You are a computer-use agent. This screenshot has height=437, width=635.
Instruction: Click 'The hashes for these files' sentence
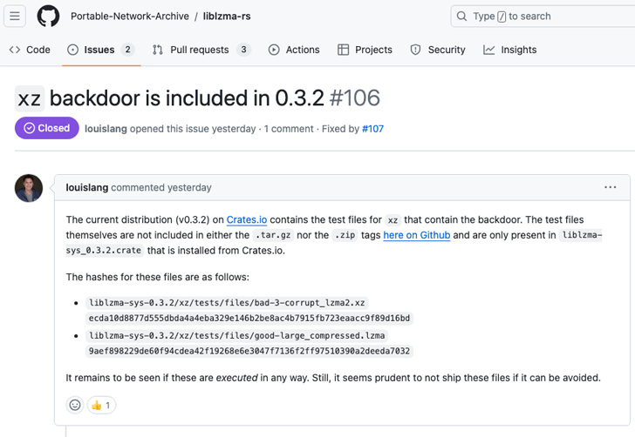coord(158,277)
